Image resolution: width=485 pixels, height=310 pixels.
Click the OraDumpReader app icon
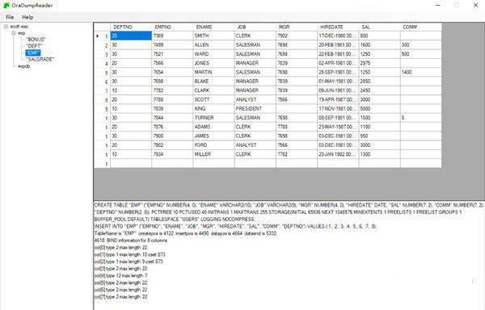[6, 6]
